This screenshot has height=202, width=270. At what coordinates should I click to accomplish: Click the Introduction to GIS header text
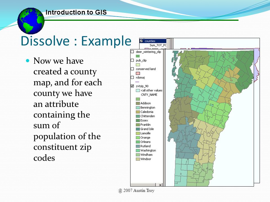76,12
